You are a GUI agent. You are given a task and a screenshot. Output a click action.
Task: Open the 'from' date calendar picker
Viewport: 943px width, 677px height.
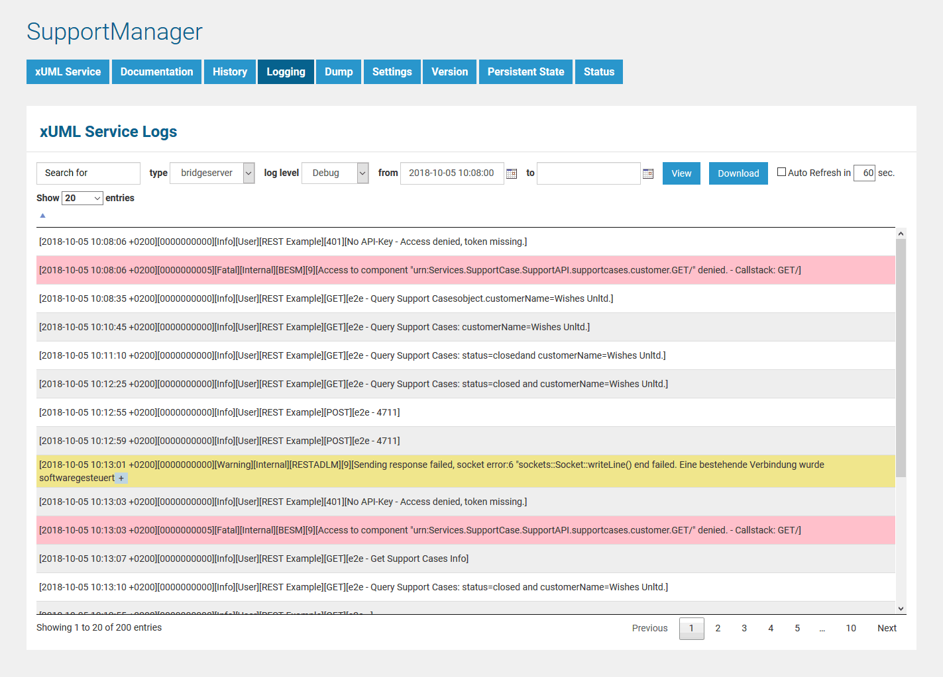512,173
